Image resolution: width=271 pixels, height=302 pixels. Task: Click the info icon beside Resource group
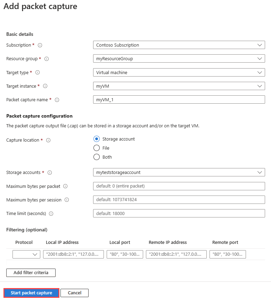[47, 59]
